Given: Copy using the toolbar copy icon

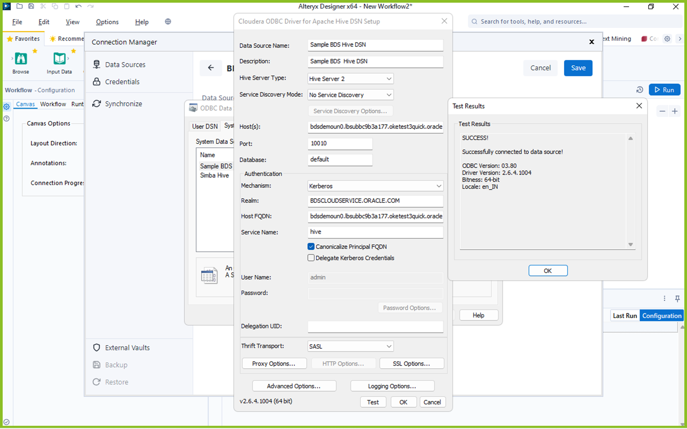Looking at the screenshot, I should 55,6.
